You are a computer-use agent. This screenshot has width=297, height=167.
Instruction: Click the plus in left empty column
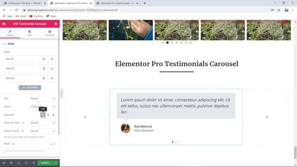(x=85, y=117)
